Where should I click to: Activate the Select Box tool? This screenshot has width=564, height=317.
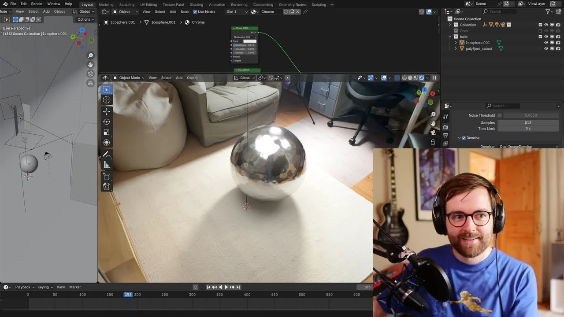[106, 89]
